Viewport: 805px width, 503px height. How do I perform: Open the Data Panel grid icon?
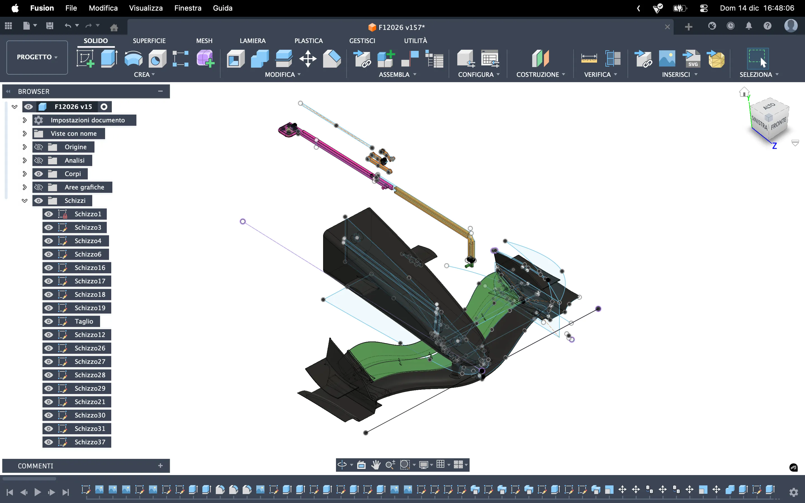click(8, 26)
